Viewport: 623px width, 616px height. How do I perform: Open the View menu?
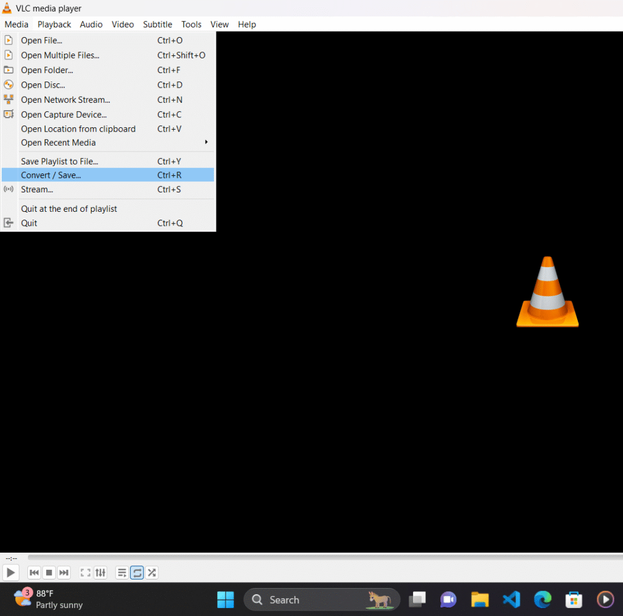point(219,24)
